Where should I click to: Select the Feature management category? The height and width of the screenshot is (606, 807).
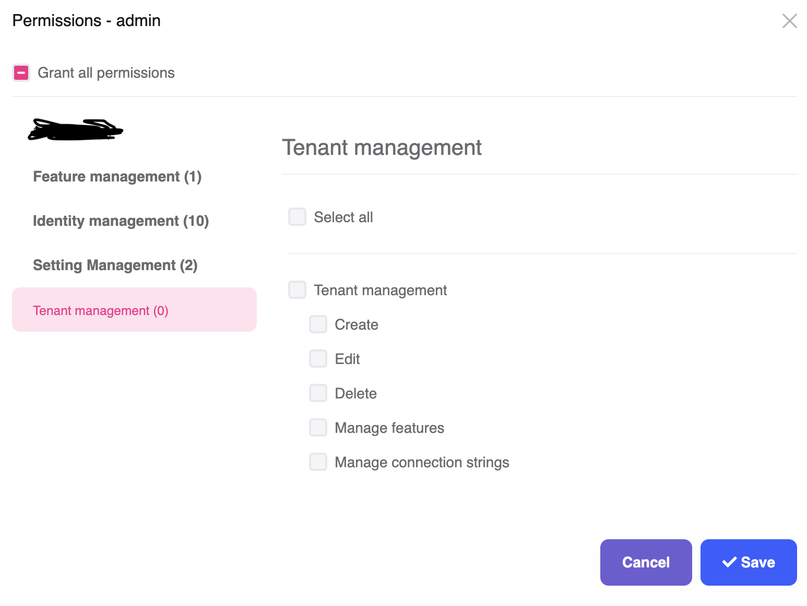pos(117,177)
